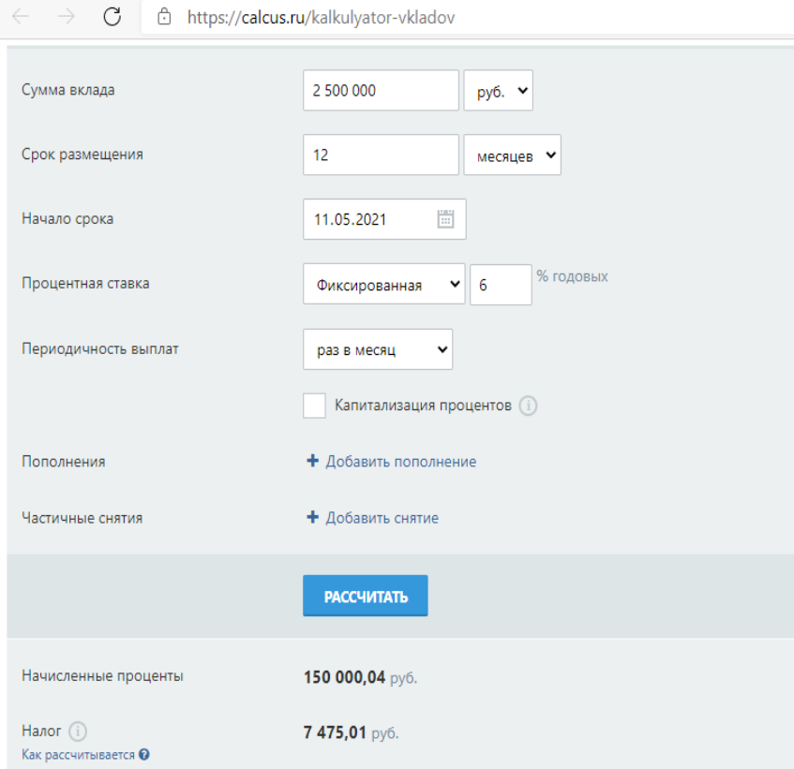
Task: Click the interest rate field showing 6
Action: click(x=501, y=285)
